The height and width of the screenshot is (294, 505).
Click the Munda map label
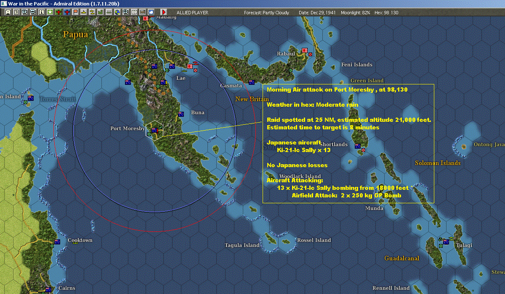click(x=374, y=208)
